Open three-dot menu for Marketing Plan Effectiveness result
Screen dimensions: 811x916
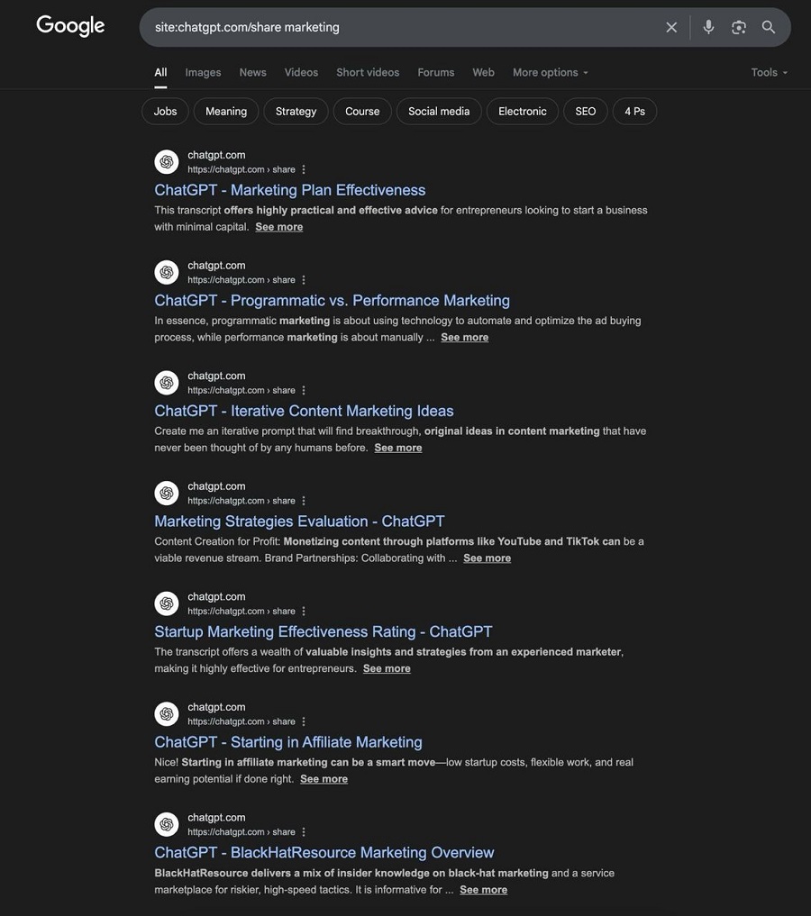pos(304,169)
